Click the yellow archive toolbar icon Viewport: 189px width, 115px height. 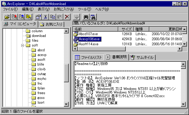pyautogui.click(x=29, y=17)
